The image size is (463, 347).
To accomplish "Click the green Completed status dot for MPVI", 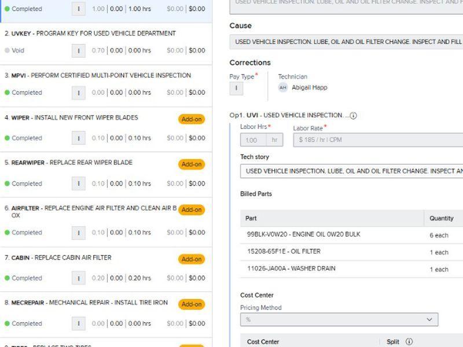I will pos(7,93).
